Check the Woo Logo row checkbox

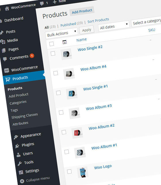69,172
